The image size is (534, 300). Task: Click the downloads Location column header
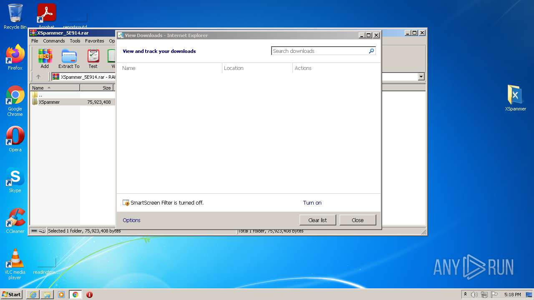(x=257, y=68)
